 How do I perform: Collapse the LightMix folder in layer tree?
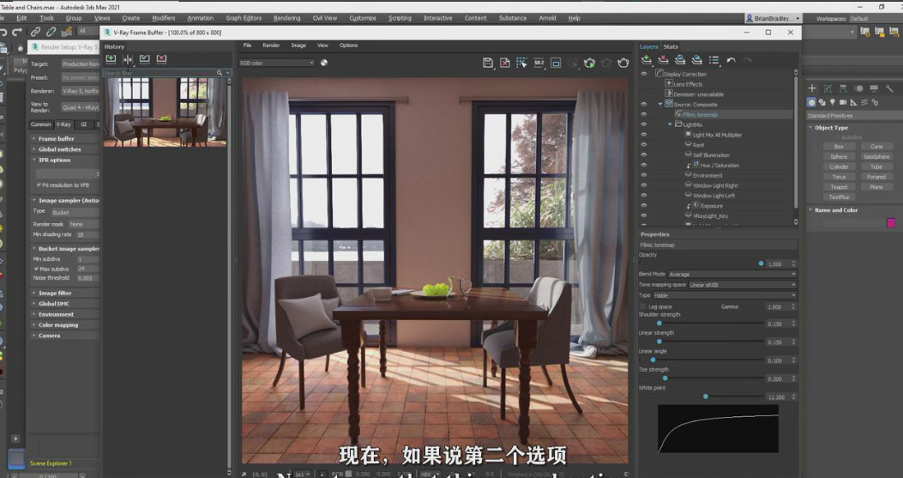pos(670,124)
